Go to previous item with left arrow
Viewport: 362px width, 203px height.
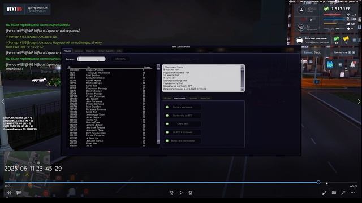(x=3, y=101)
